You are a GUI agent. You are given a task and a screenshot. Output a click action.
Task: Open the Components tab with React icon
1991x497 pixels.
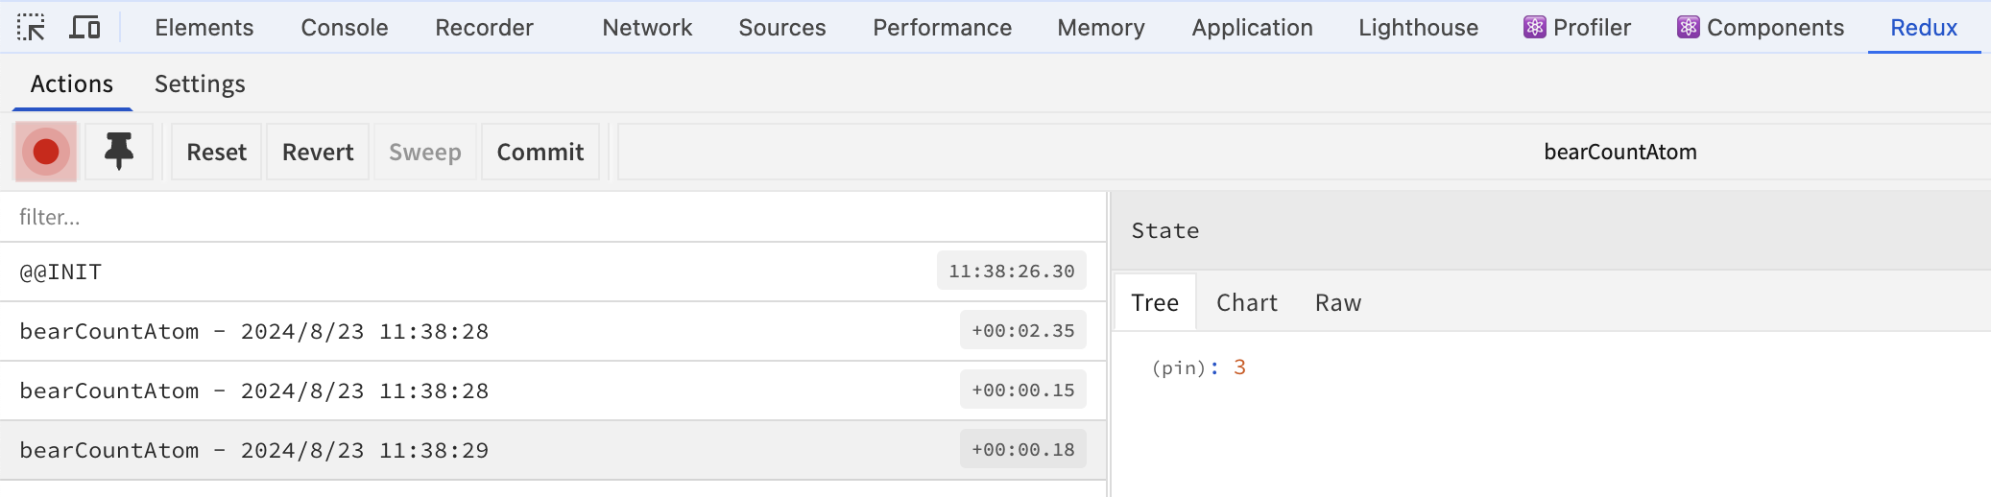tap(1761, 27)
